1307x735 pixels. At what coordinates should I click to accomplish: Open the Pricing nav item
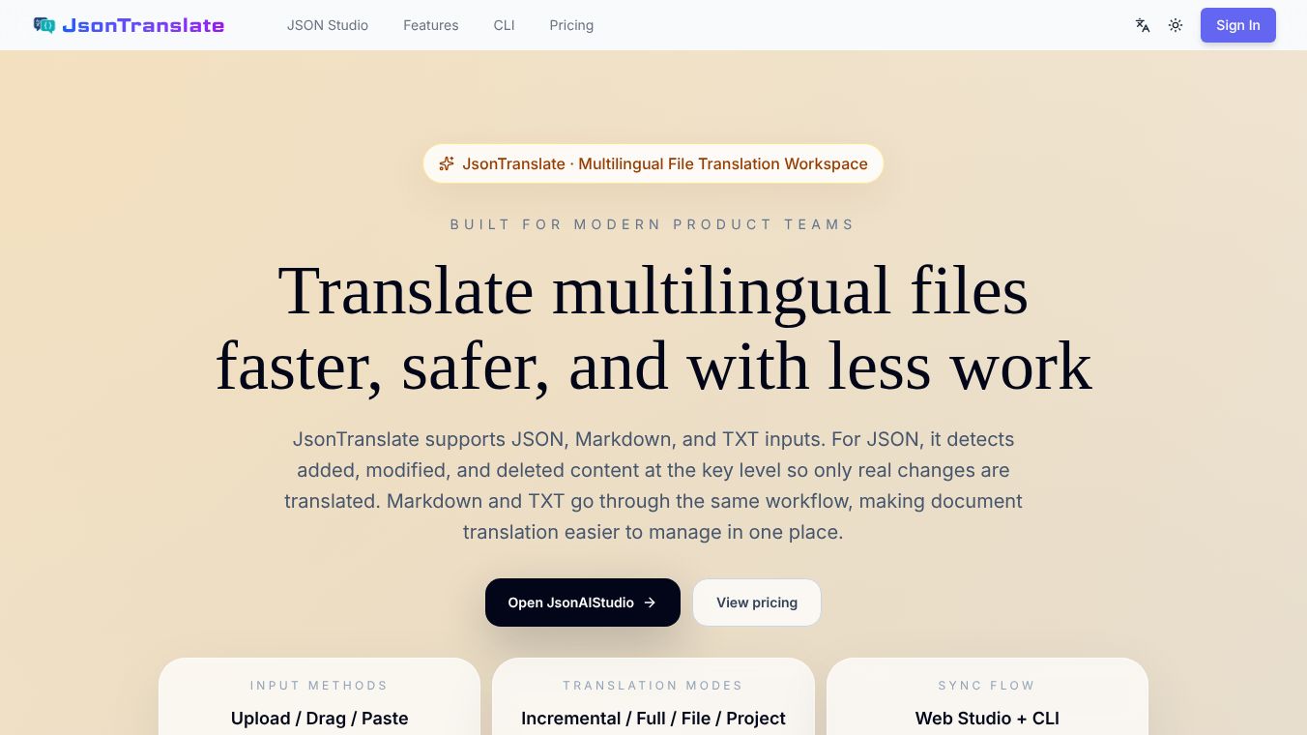[571, 25]
